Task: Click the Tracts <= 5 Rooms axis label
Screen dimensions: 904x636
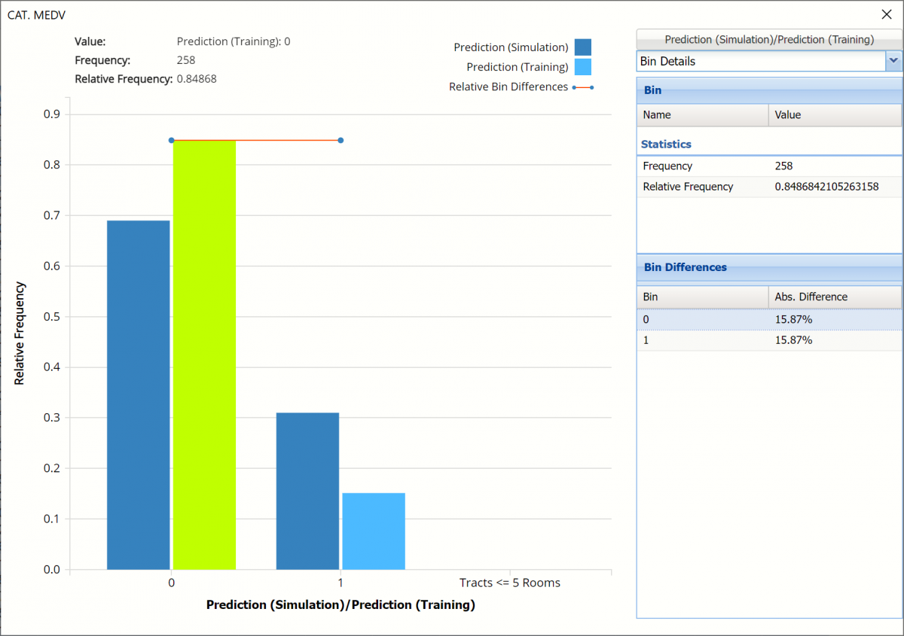Action: click(510, 583)
